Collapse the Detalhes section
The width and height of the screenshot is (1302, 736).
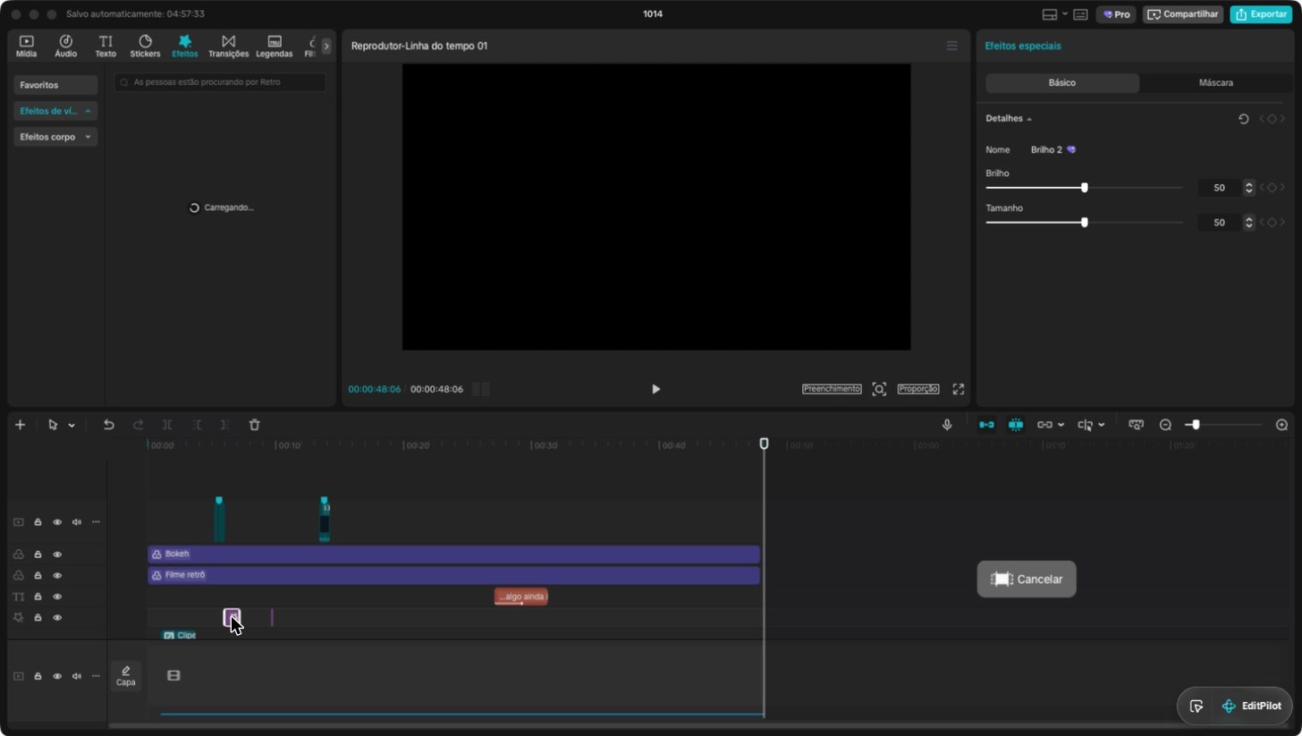coord(1009,118)
